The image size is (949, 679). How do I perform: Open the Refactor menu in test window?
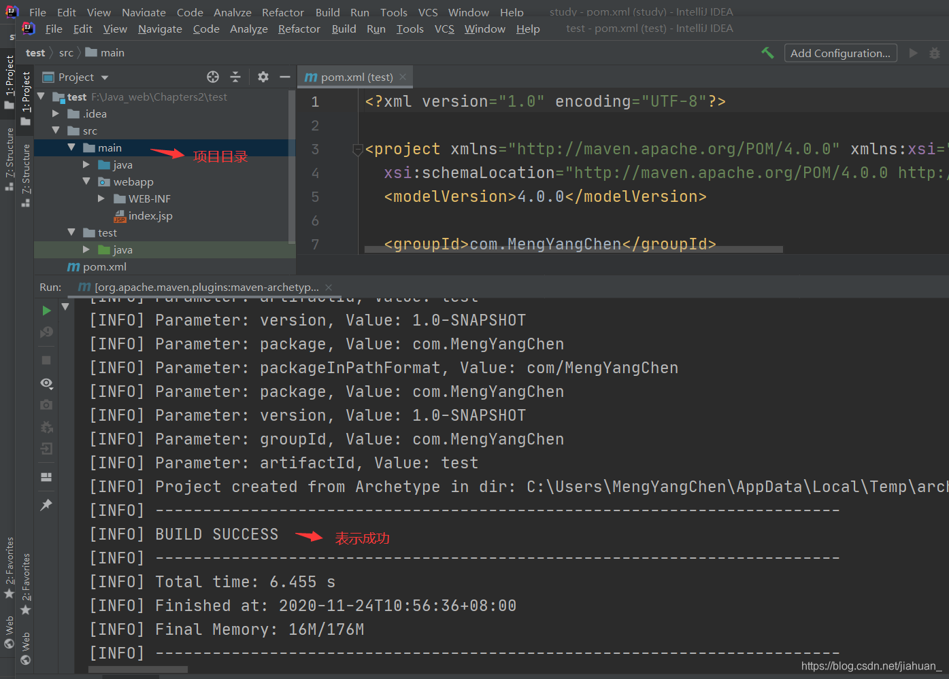point(299,29)
